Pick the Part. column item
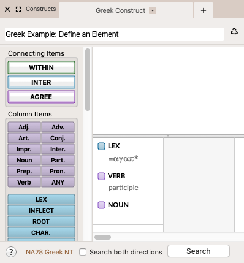The height and width of the screenshot is (263, 244). click(x=58, y=160)
